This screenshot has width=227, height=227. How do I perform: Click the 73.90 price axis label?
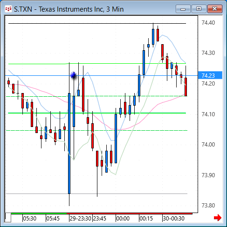click(x=208, y=175)
